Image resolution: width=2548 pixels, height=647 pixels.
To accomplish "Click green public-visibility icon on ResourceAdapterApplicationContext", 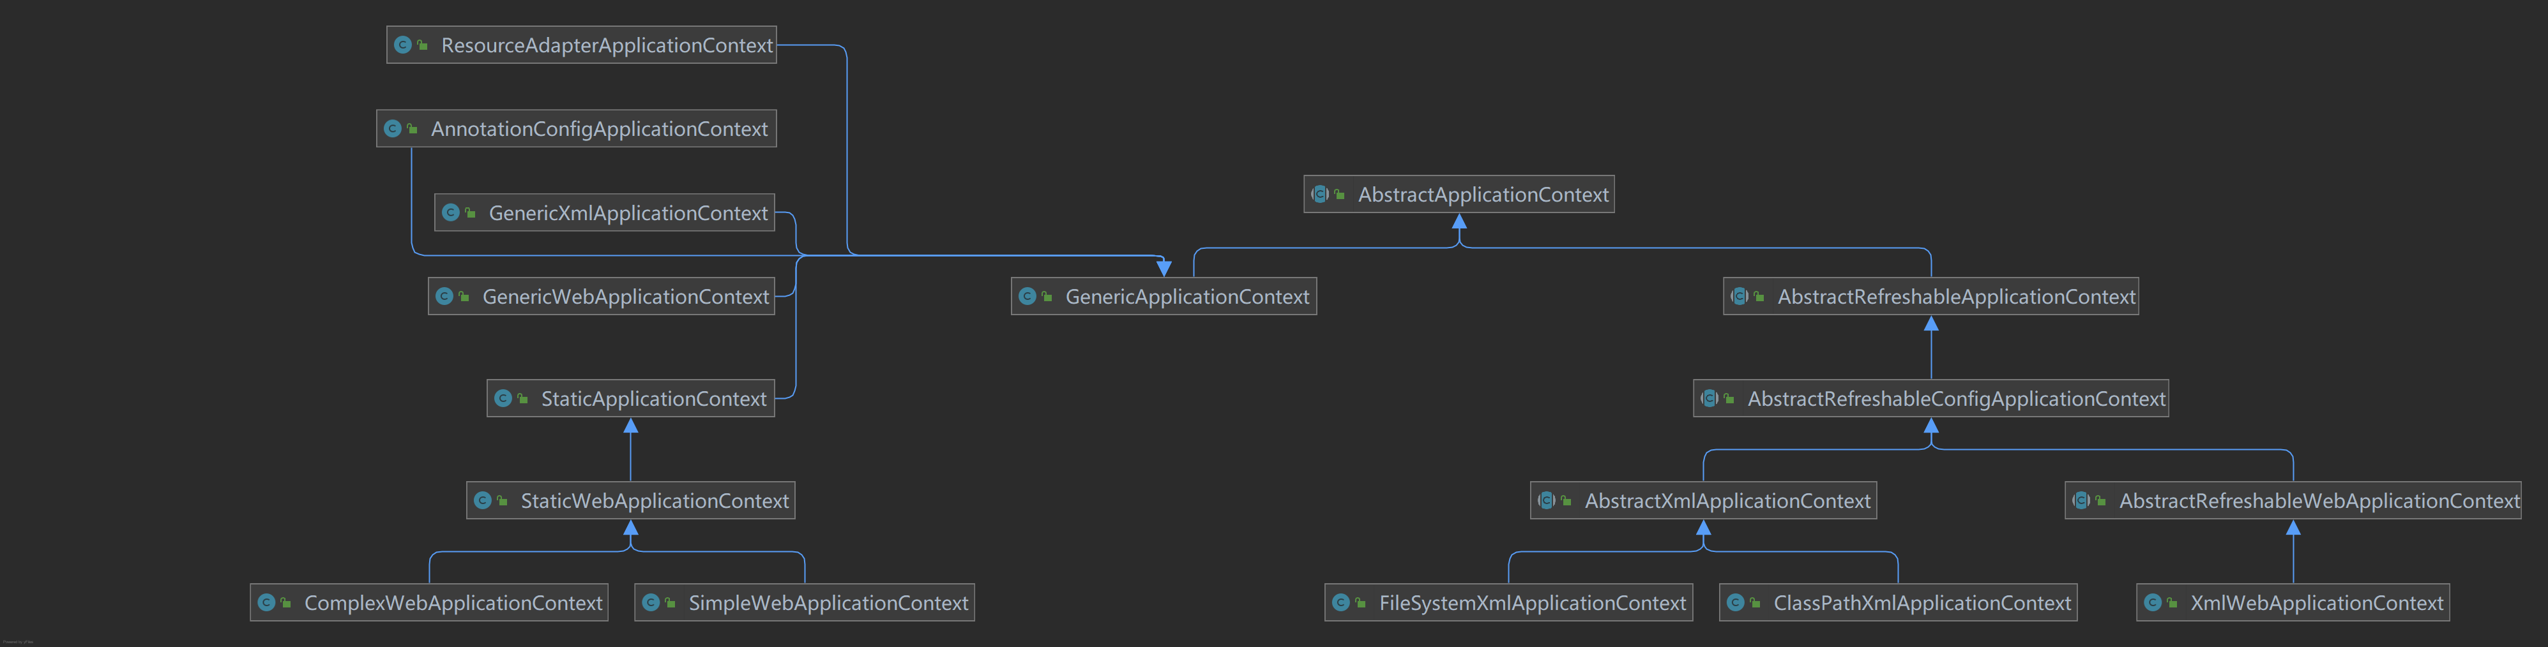I will [x=422, y=45].
